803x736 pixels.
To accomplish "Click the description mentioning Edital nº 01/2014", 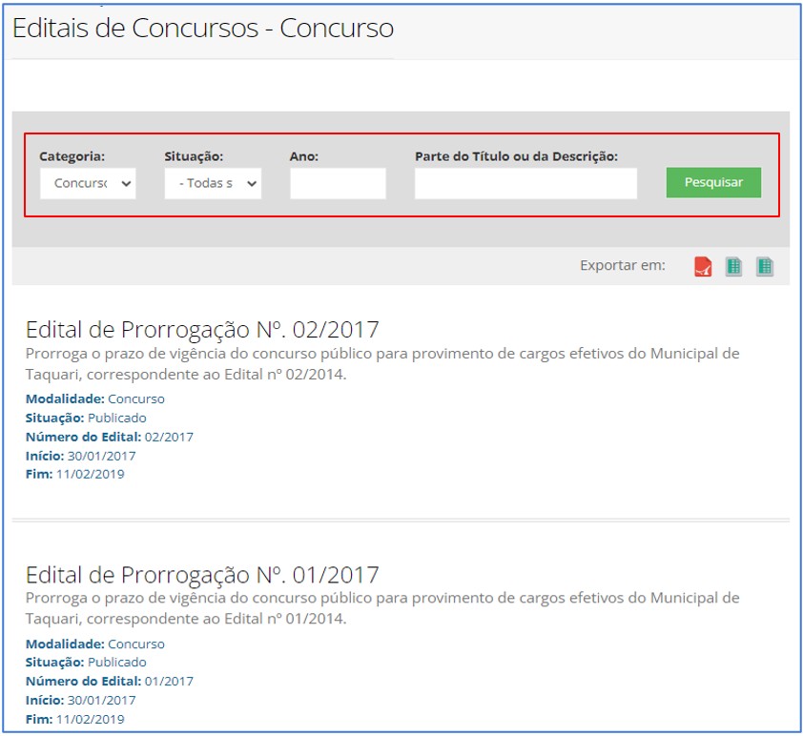I will coord(382,608).
